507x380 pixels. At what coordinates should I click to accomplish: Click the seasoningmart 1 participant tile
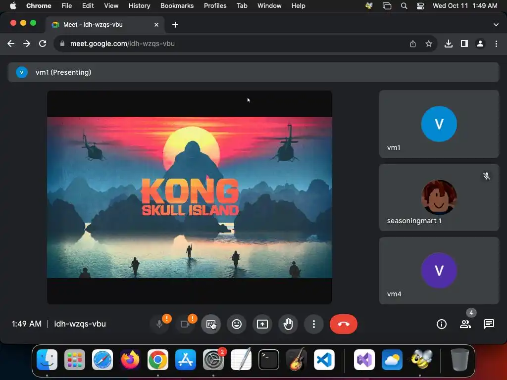point(439,197)
